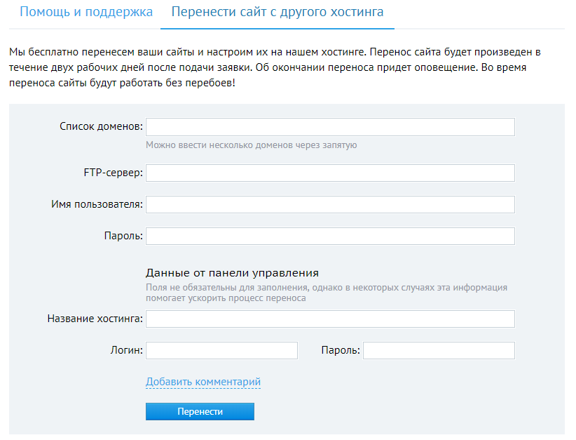576x440 pixels.
Task: Click the FTP "Пароль" input box under username
Action: (330, 236)
